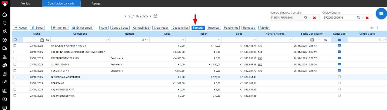Viewport: 387px width, 110px height.
Task: Switch to the Ventas tab
Action: (26, 3)
